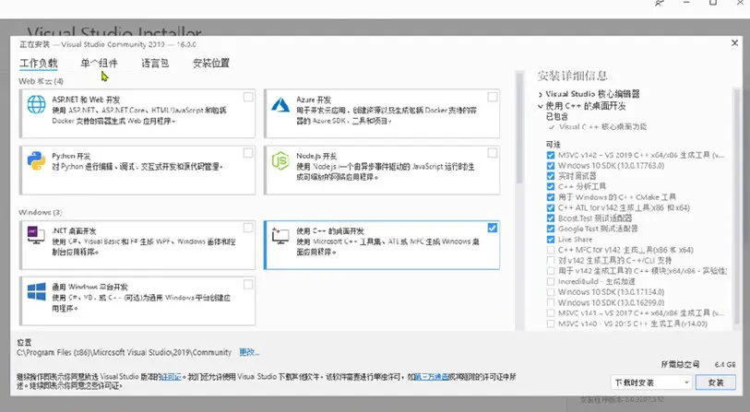
Task: Click the Azure development icon
Action: click(280, 104)
